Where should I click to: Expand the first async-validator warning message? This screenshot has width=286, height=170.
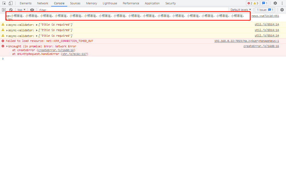coord(7,25)
